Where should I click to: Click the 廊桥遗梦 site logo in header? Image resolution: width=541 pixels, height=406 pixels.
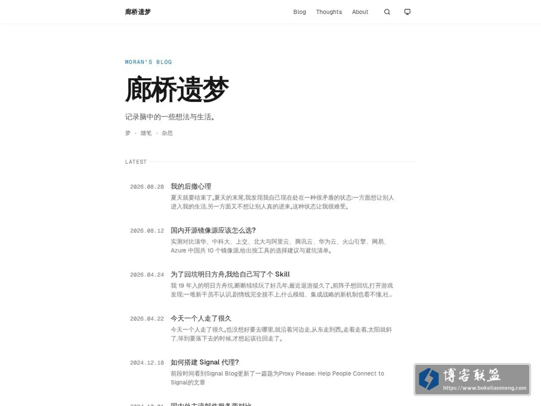coord(138,12)
